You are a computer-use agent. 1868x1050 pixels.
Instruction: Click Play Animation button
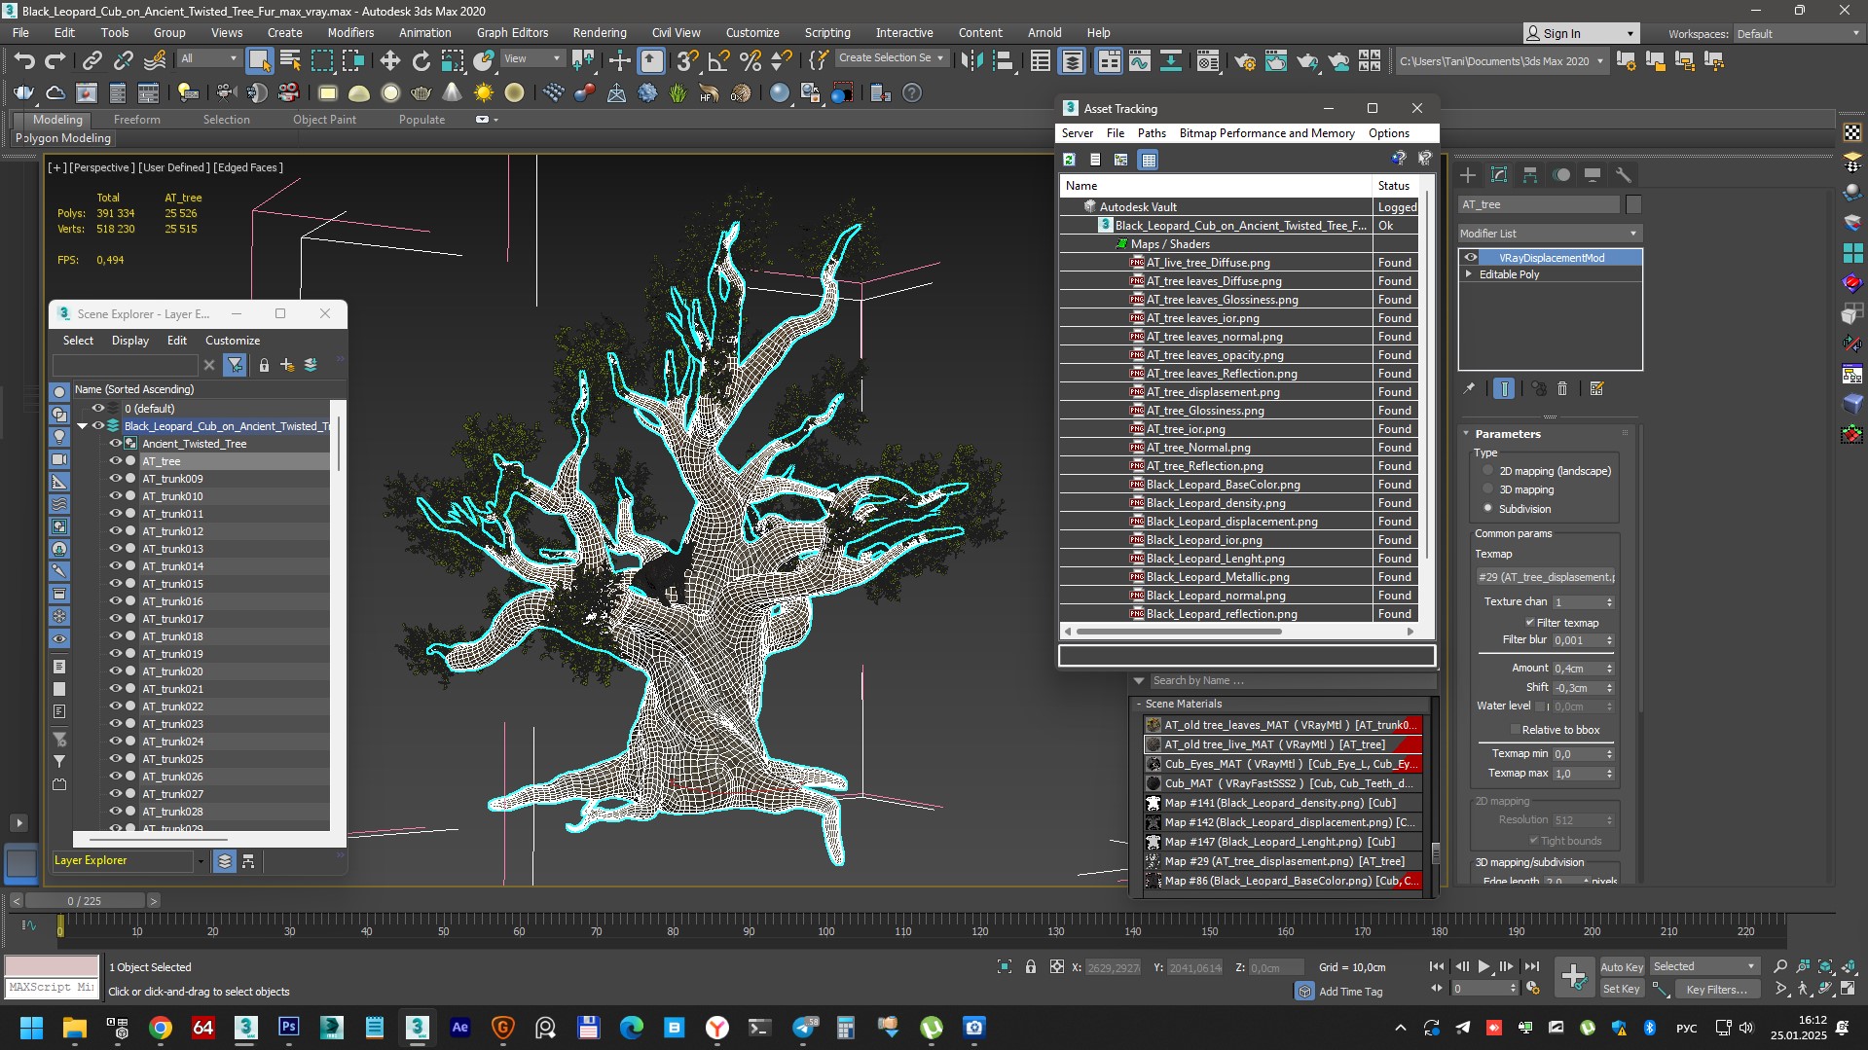tap(1483, 966)
